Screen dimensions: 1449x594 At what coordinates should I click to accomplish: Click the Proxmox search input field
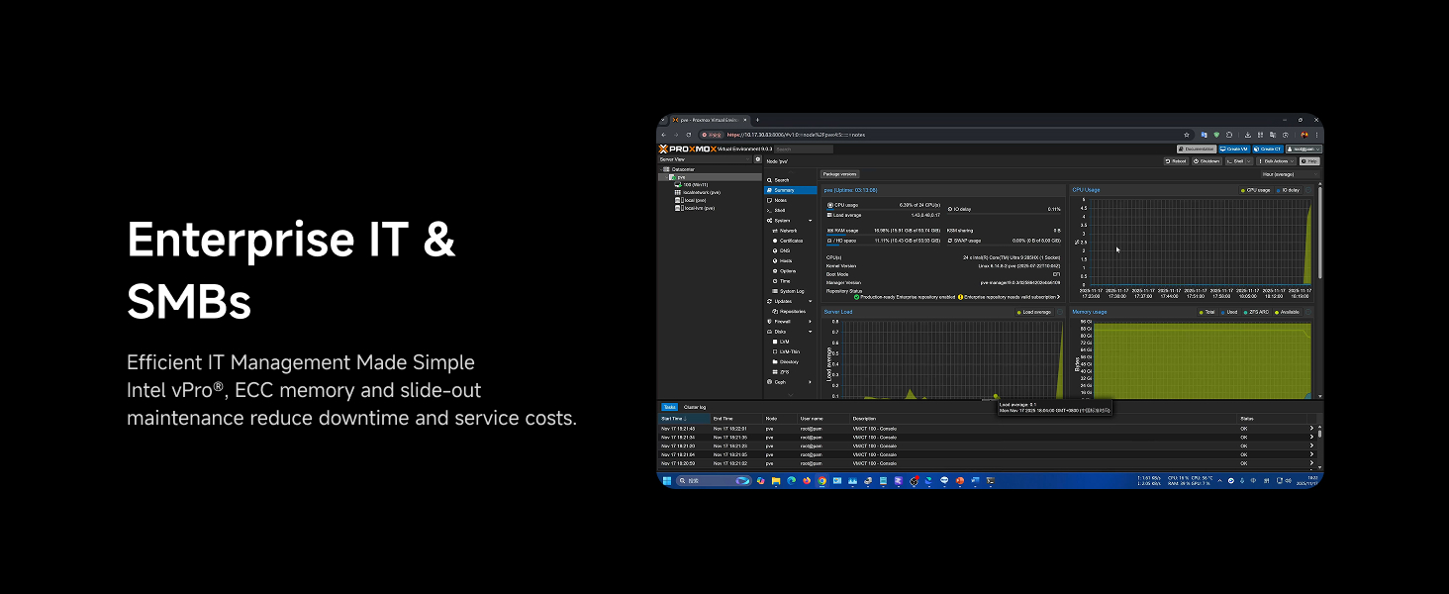pyautogui.click(x=803, y=148)
